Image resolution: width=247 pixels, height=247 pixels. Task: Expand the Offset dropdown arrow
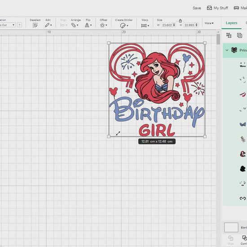(106, 25)
